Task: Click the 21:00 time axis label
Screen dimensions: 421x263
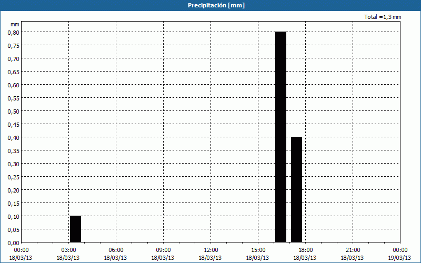Action: tap(353, 250)
